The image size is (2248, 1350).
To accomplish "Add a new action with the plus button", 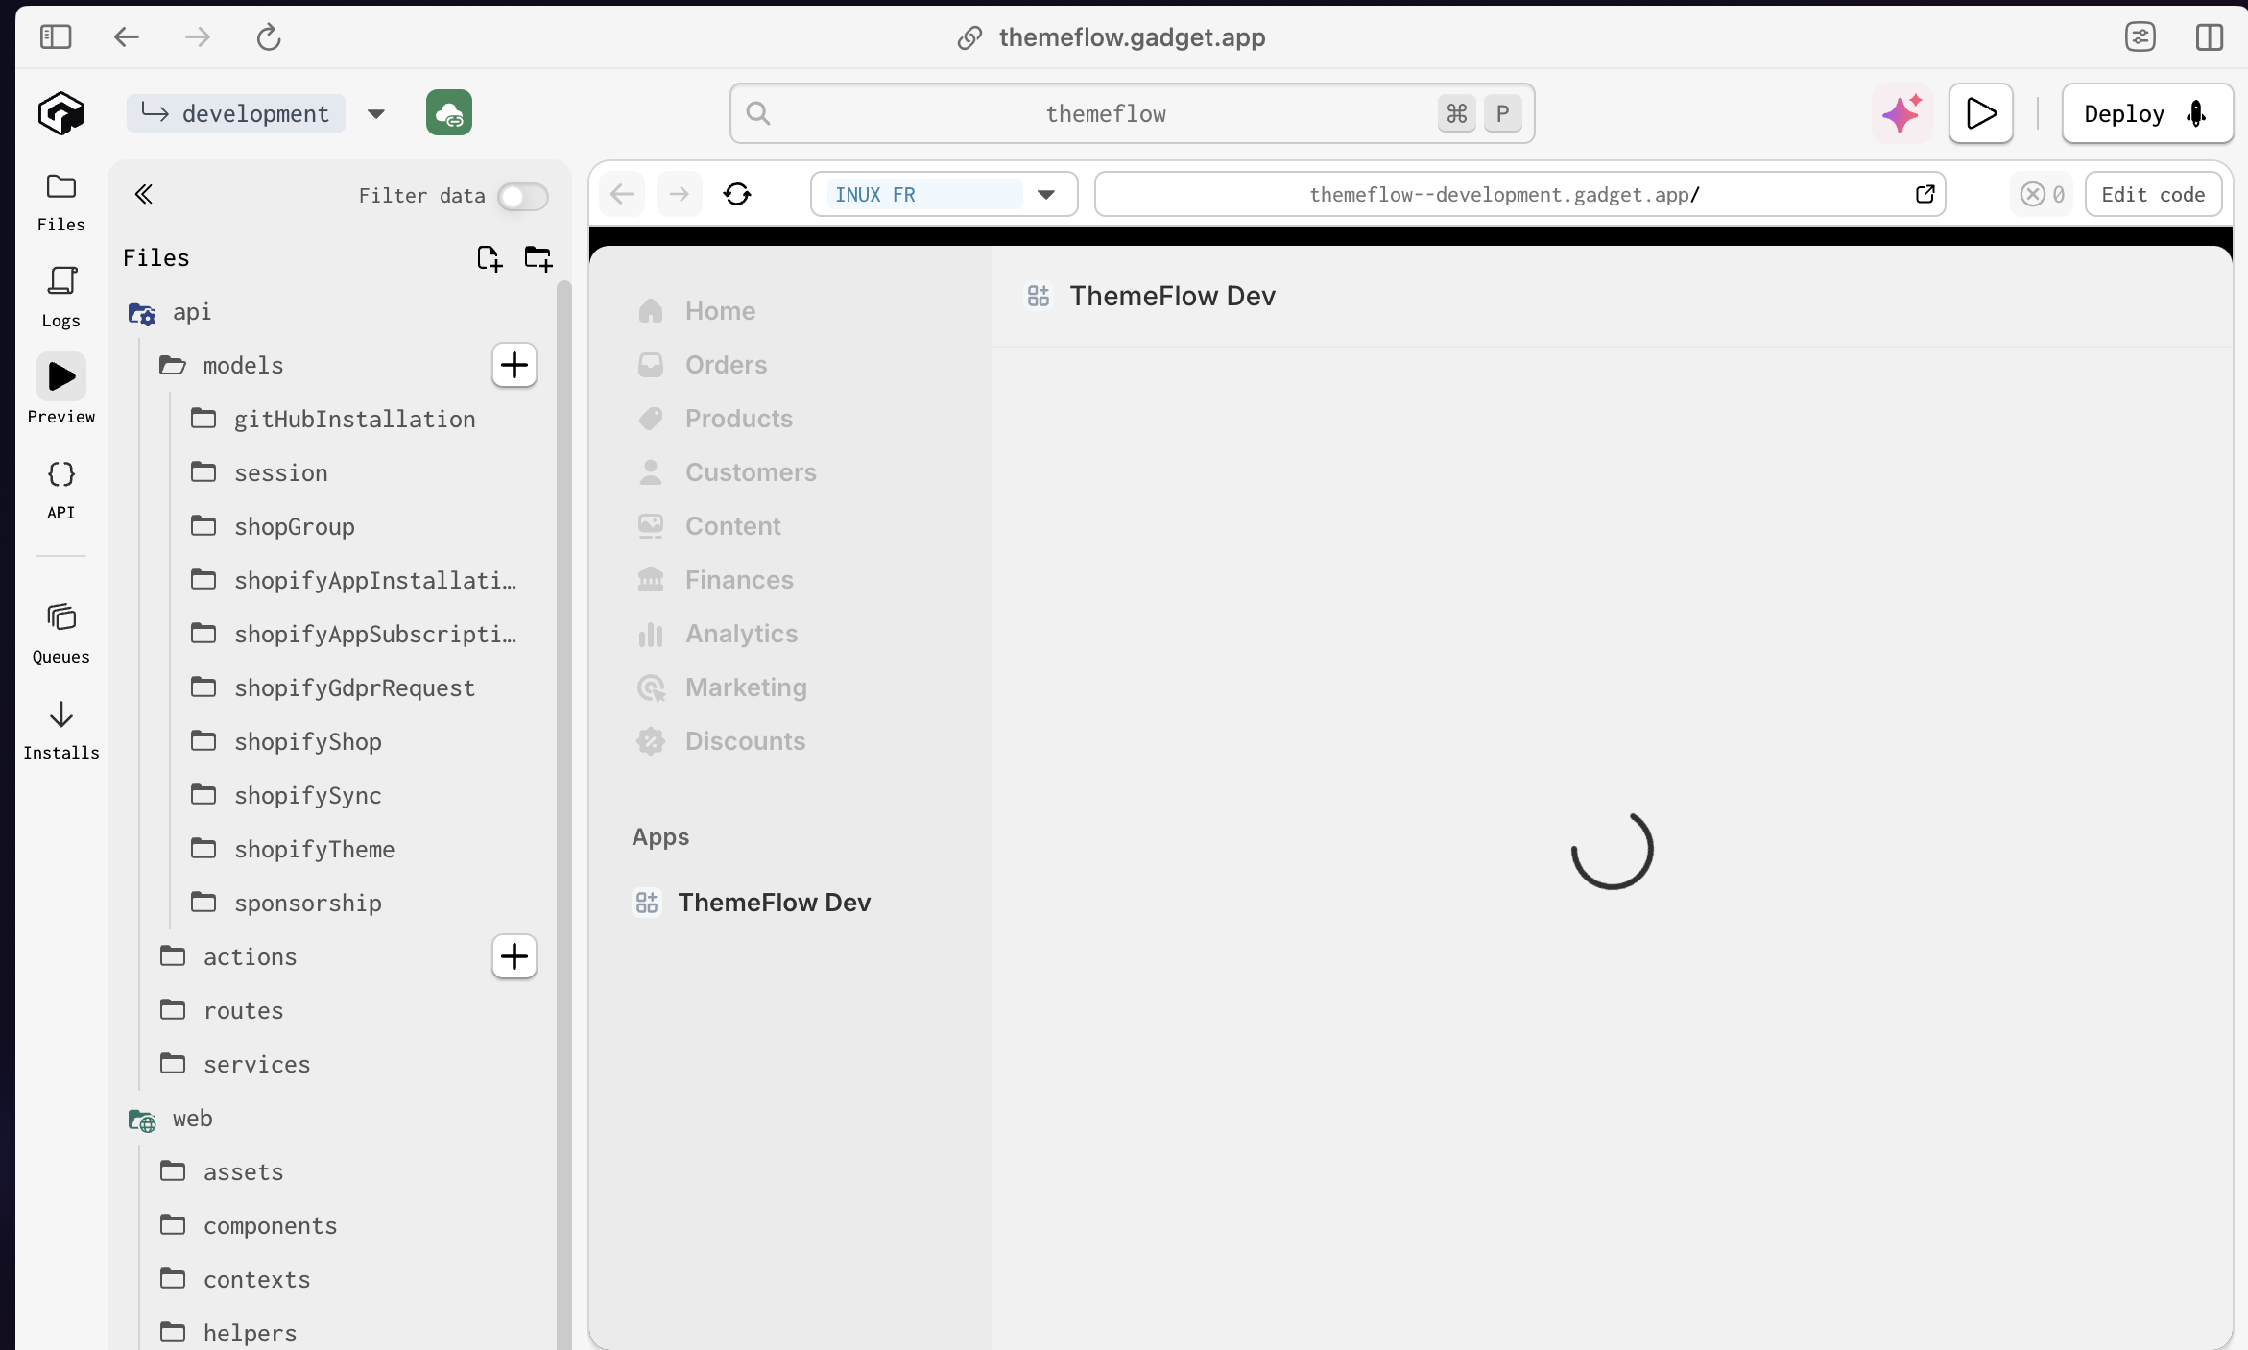I will point(514,956).
